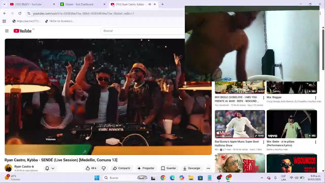
Task: Open the site information icon in address bar
Action: click(29, 13)
